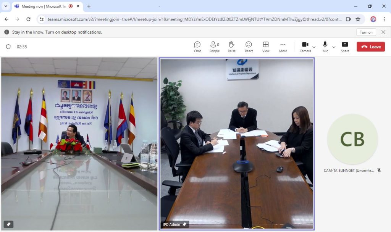Open the meeting Chat panel
The width and height of the screenshot is (391, 232).
pyautogui.click(x=197, y=47)
